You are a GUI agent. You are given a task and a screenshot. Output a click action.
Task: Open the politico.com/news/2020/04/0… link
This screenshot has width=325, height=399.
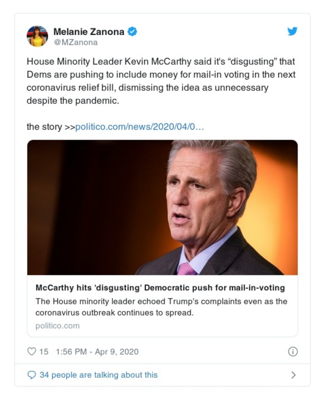(140, 127)
